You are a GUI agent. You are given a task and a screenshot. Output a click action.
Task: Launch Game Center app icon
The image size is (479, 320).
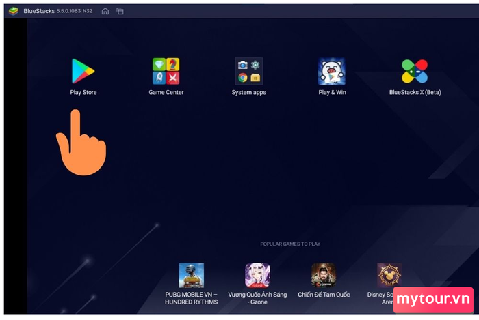click(166, 71)
